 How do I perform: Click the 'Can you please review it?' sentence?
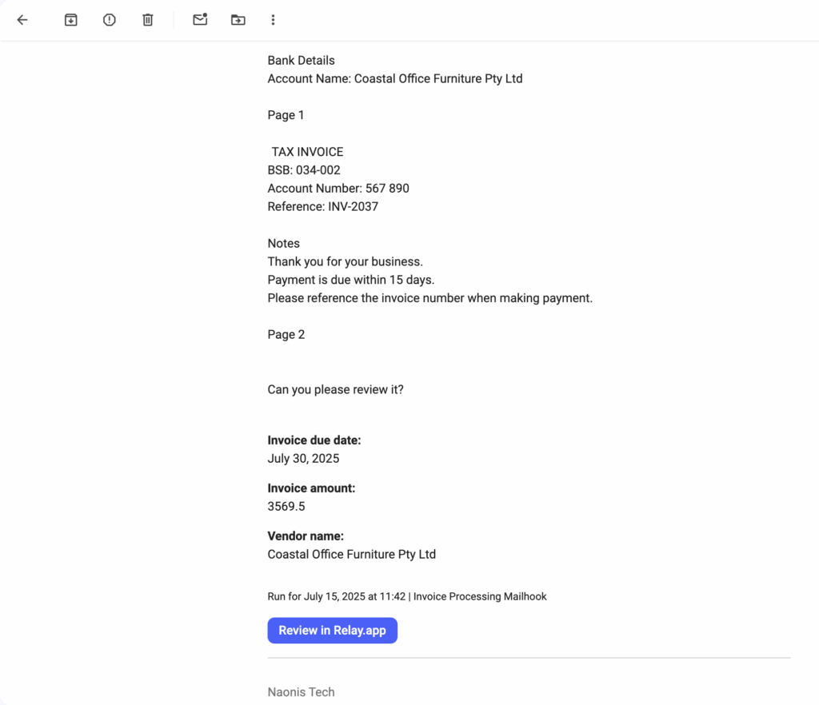(336, 390)
